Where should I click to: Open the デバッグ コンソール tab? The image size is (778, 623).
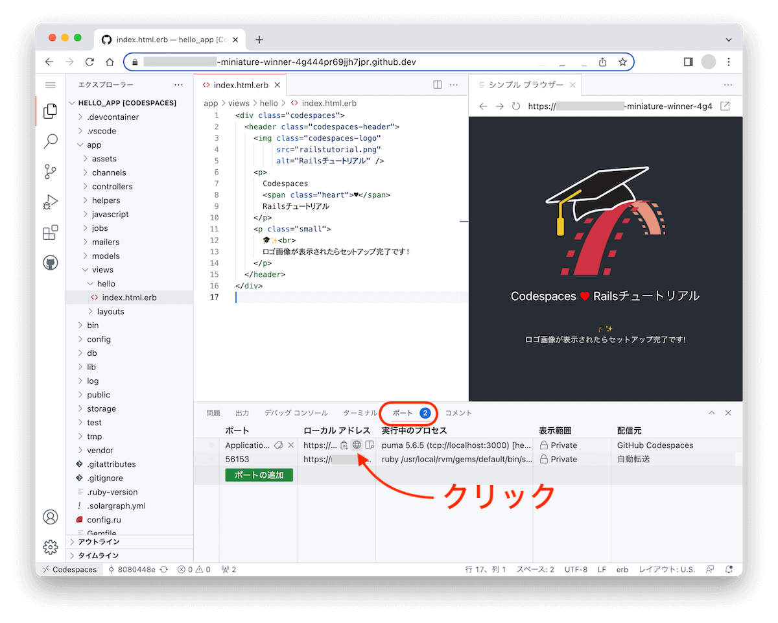coord(296,413)
